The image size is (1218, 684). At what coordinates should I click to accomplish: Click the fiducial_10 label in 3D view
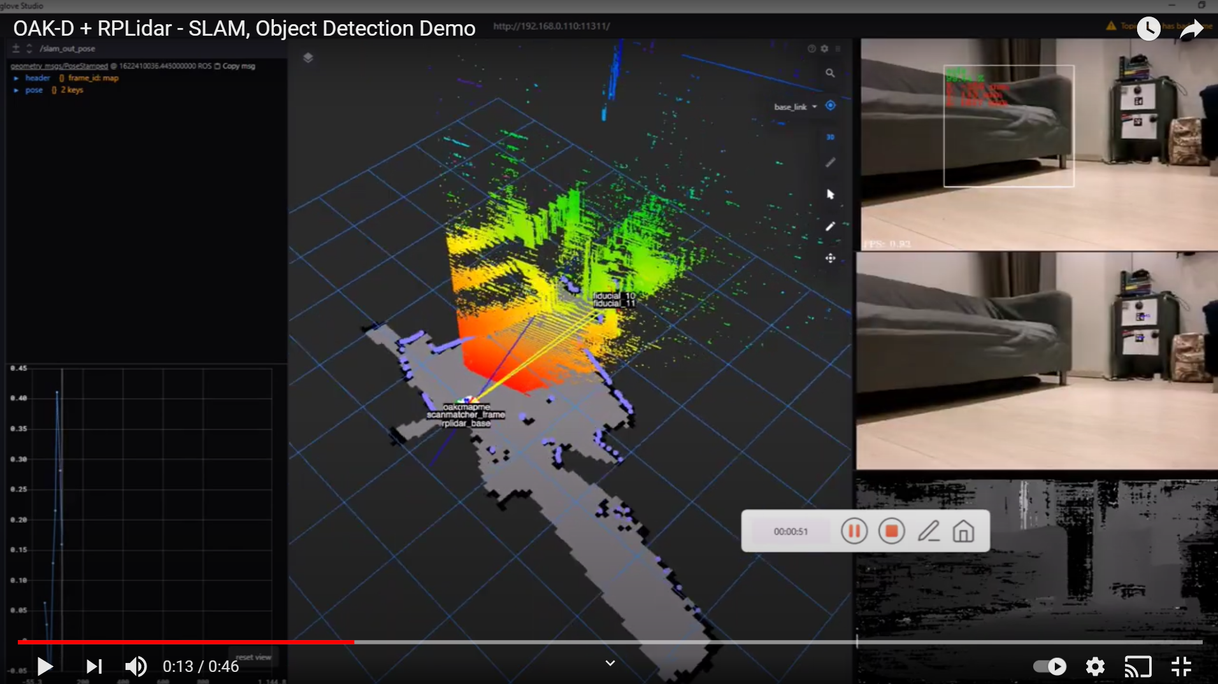[614, 296]
